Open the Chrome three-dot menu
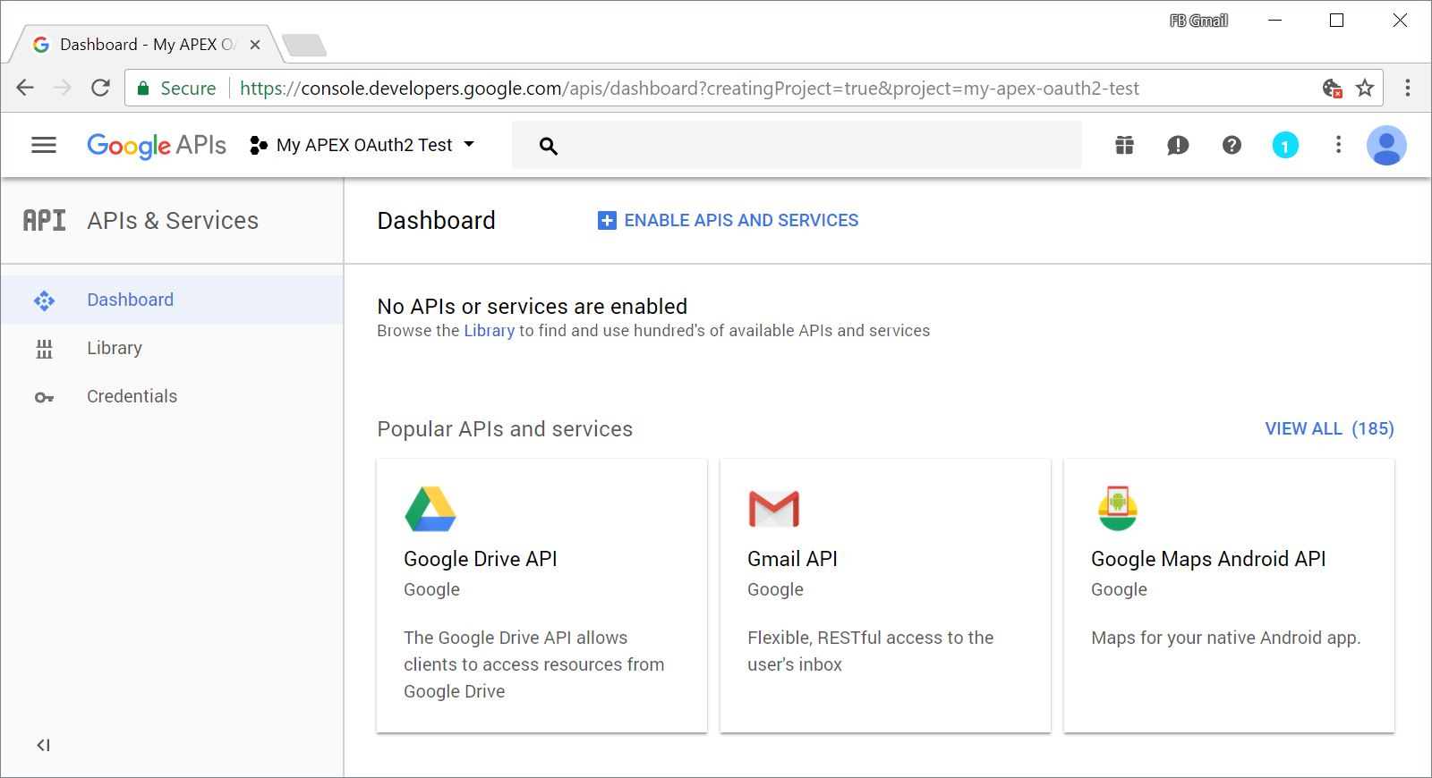The height and width of the screenshot is (778, 1432). click(x=1408, y=88)
